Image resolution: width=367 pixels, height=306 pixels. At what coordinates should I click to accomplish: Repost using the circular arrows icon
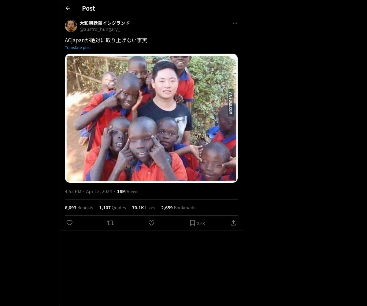pos(110,223)
